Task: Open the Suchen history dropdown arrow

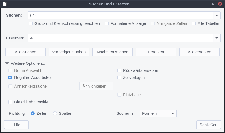Action: (217, 15)
